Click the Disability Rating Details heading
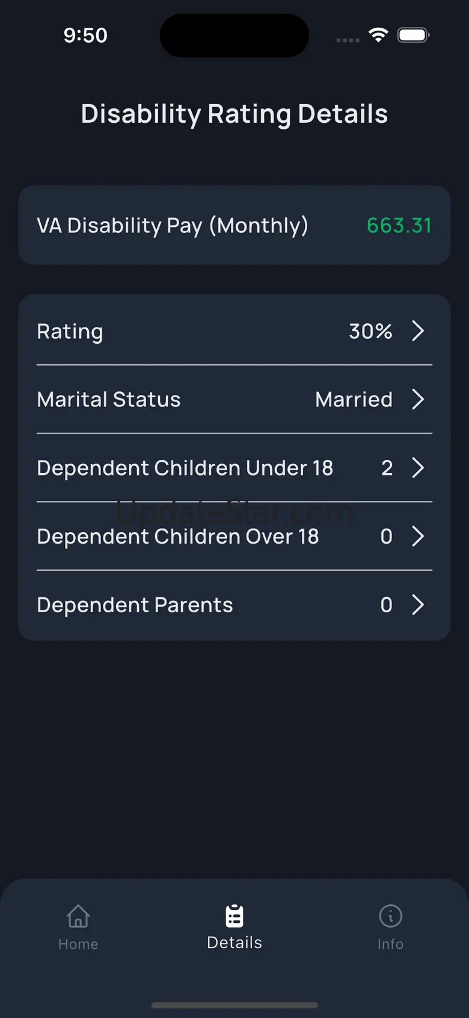Viewport: 469px width, 1018px height. [x=234, y=114]
